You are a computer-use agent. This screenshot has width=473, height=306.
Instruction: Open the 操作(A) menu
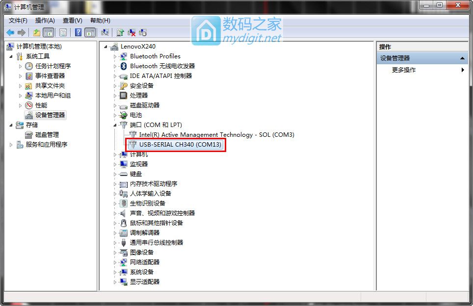tap(45, 21)
